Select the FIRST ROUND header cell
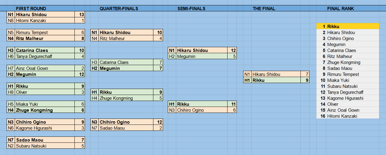 tap(31, 9)
